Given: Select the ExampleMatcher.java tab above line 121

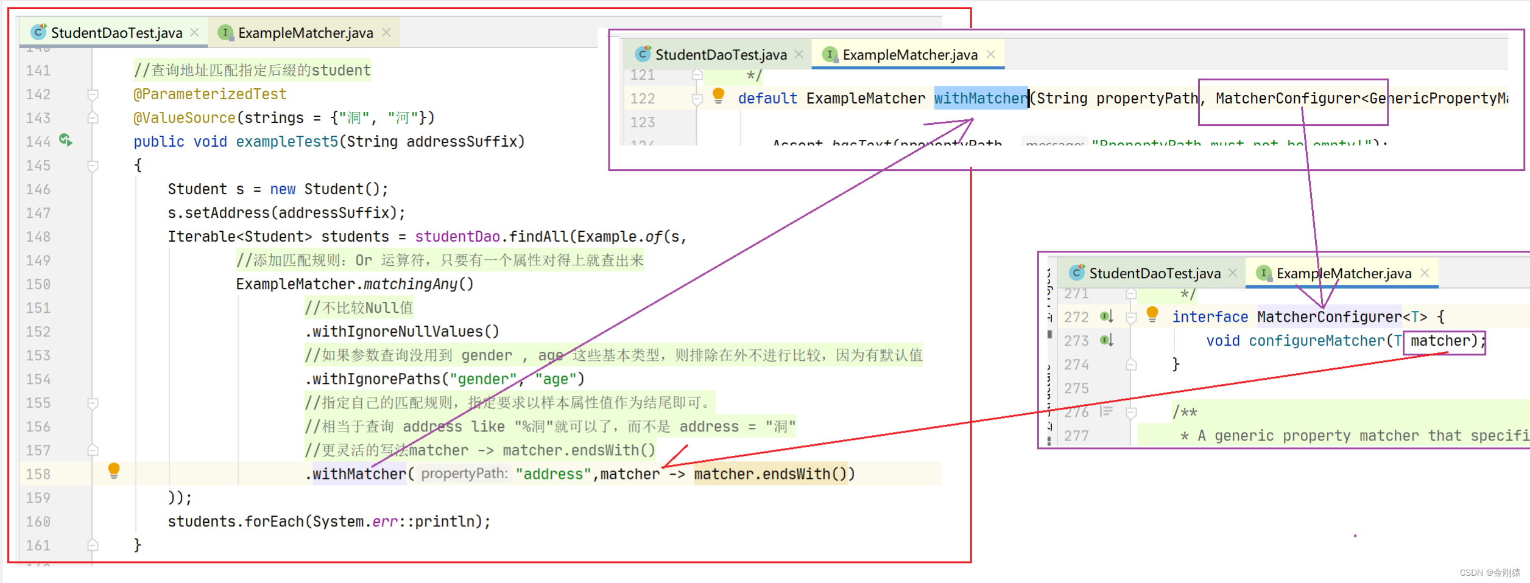Looking at the screenshot, I should point(909,54).
